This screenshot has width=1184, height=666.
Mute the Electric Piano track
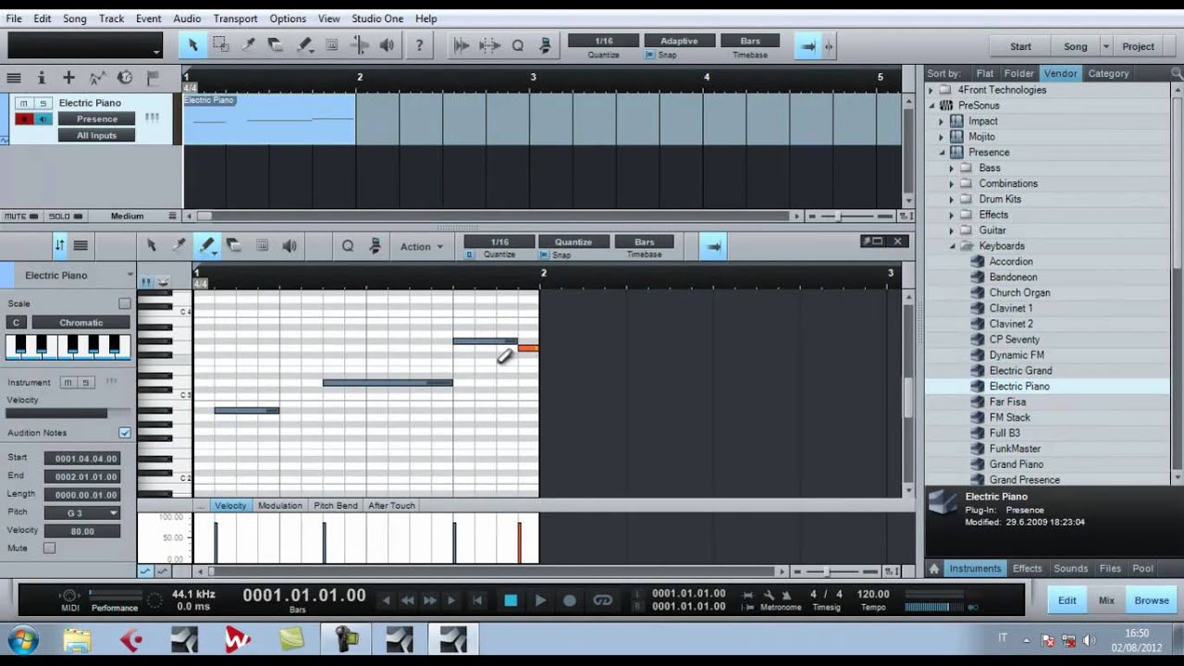pos(24,103)
